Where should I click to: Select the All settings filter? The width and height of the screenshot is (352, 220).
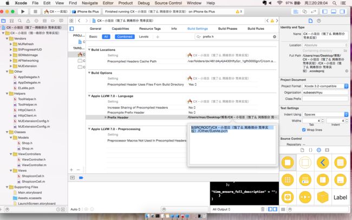coord(106,37)
